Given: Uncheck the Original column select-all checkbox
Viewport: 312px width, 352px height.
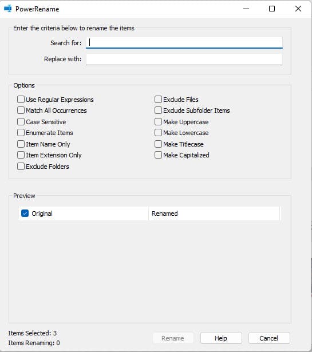Looking at the screenshot, I should [x=25, y=213].
